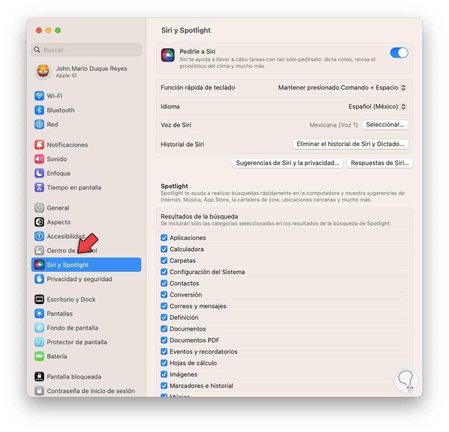Screen dimensions: 449x432
Task: Uncheck the Calculadora checkbox
Action: pos(164,249)
